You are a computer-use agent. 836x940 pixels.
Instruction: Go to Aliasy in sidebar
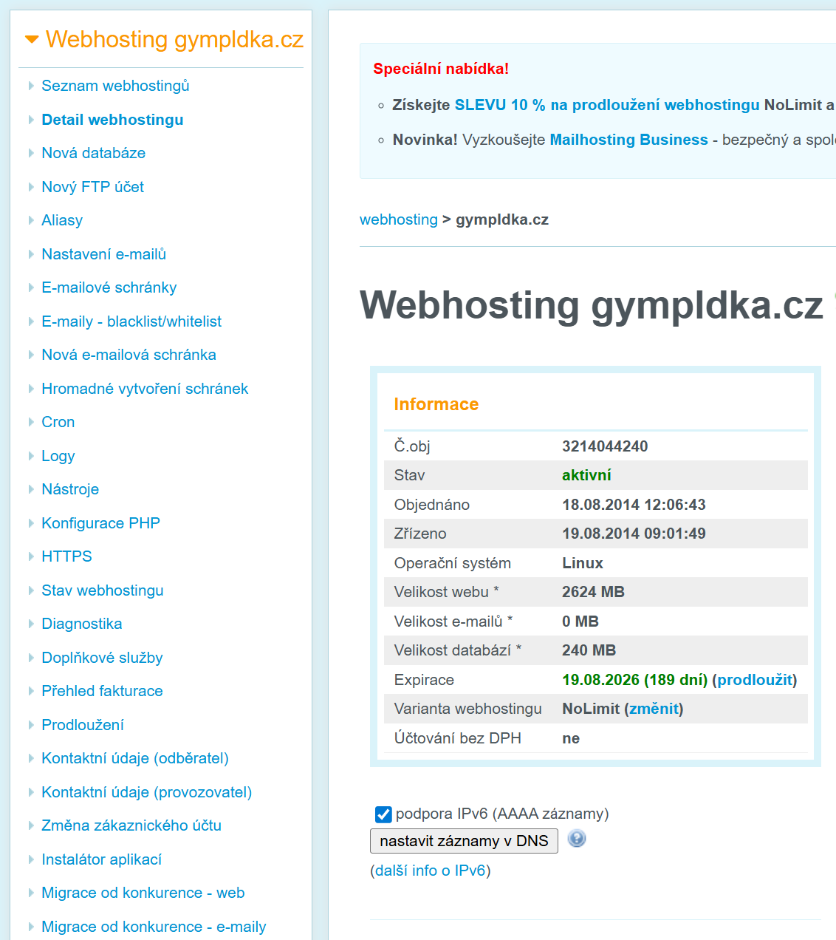(x=62, y=220)
